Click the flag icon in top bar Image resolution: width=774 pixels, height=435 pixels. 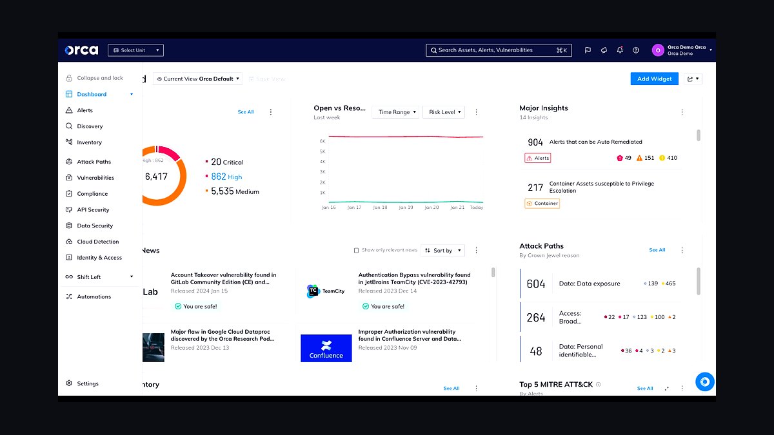588,50
